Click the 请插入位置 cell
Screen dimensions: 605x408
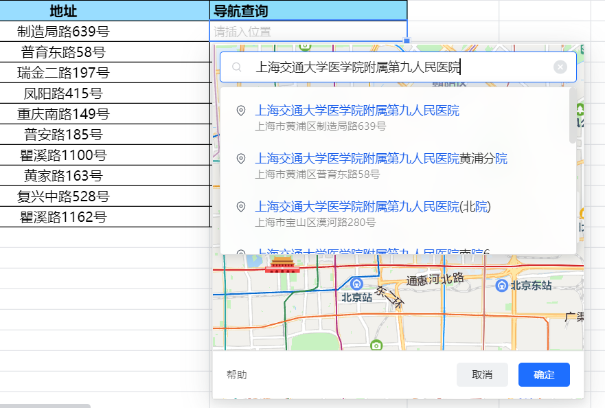coord(308,32)
